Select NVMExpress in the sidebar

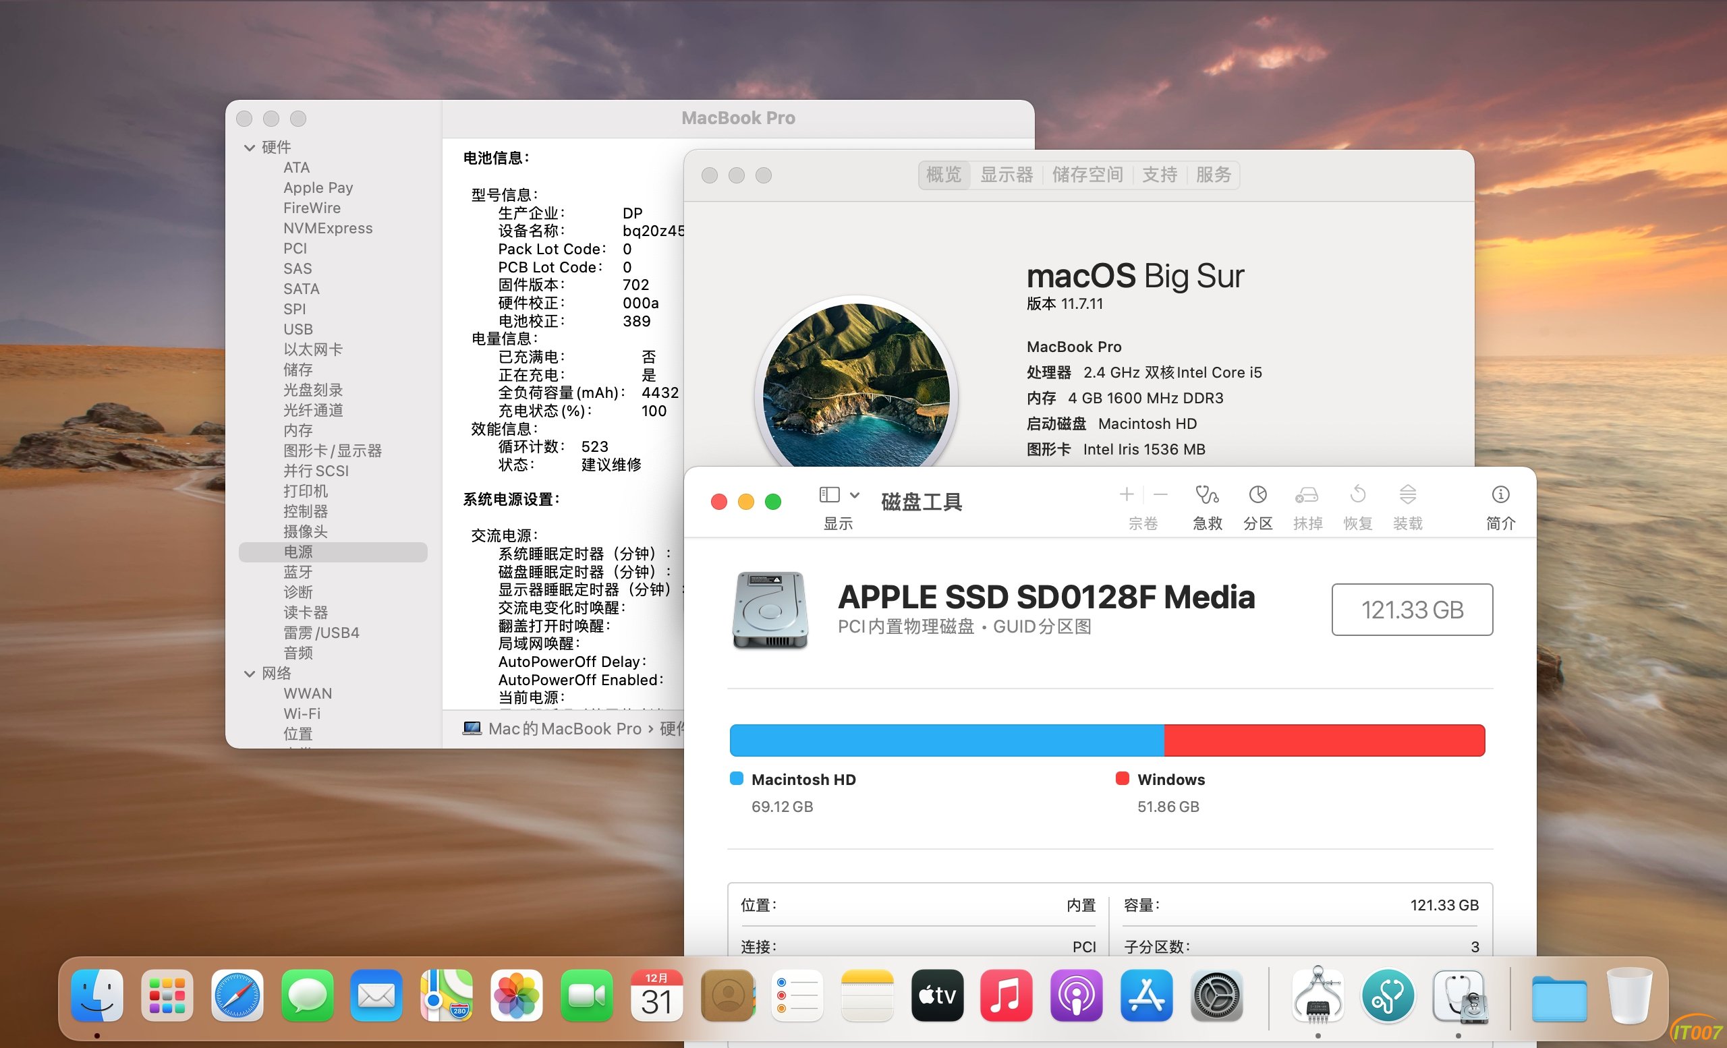(327, 229)
